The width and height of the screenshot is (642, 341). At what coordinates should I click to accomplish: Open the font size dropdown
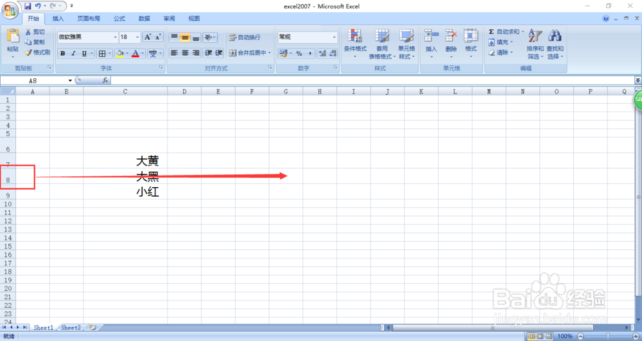(x=137, y=37)
